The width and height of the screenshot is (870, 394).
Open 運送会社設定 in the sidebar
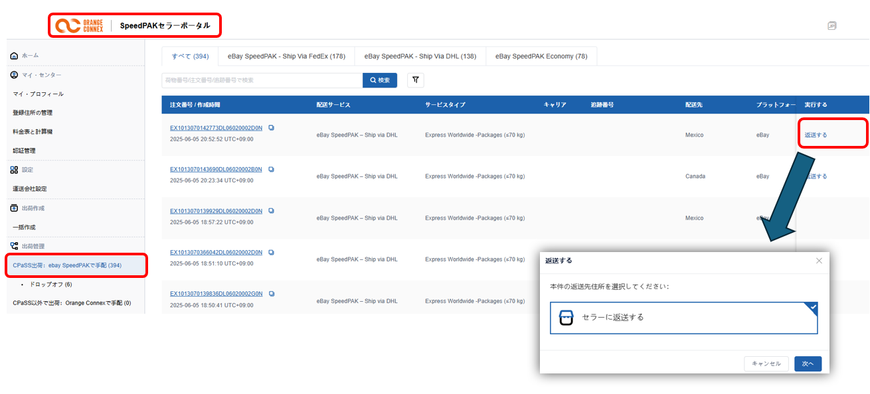pyautogui.click(x=30, y=189)
